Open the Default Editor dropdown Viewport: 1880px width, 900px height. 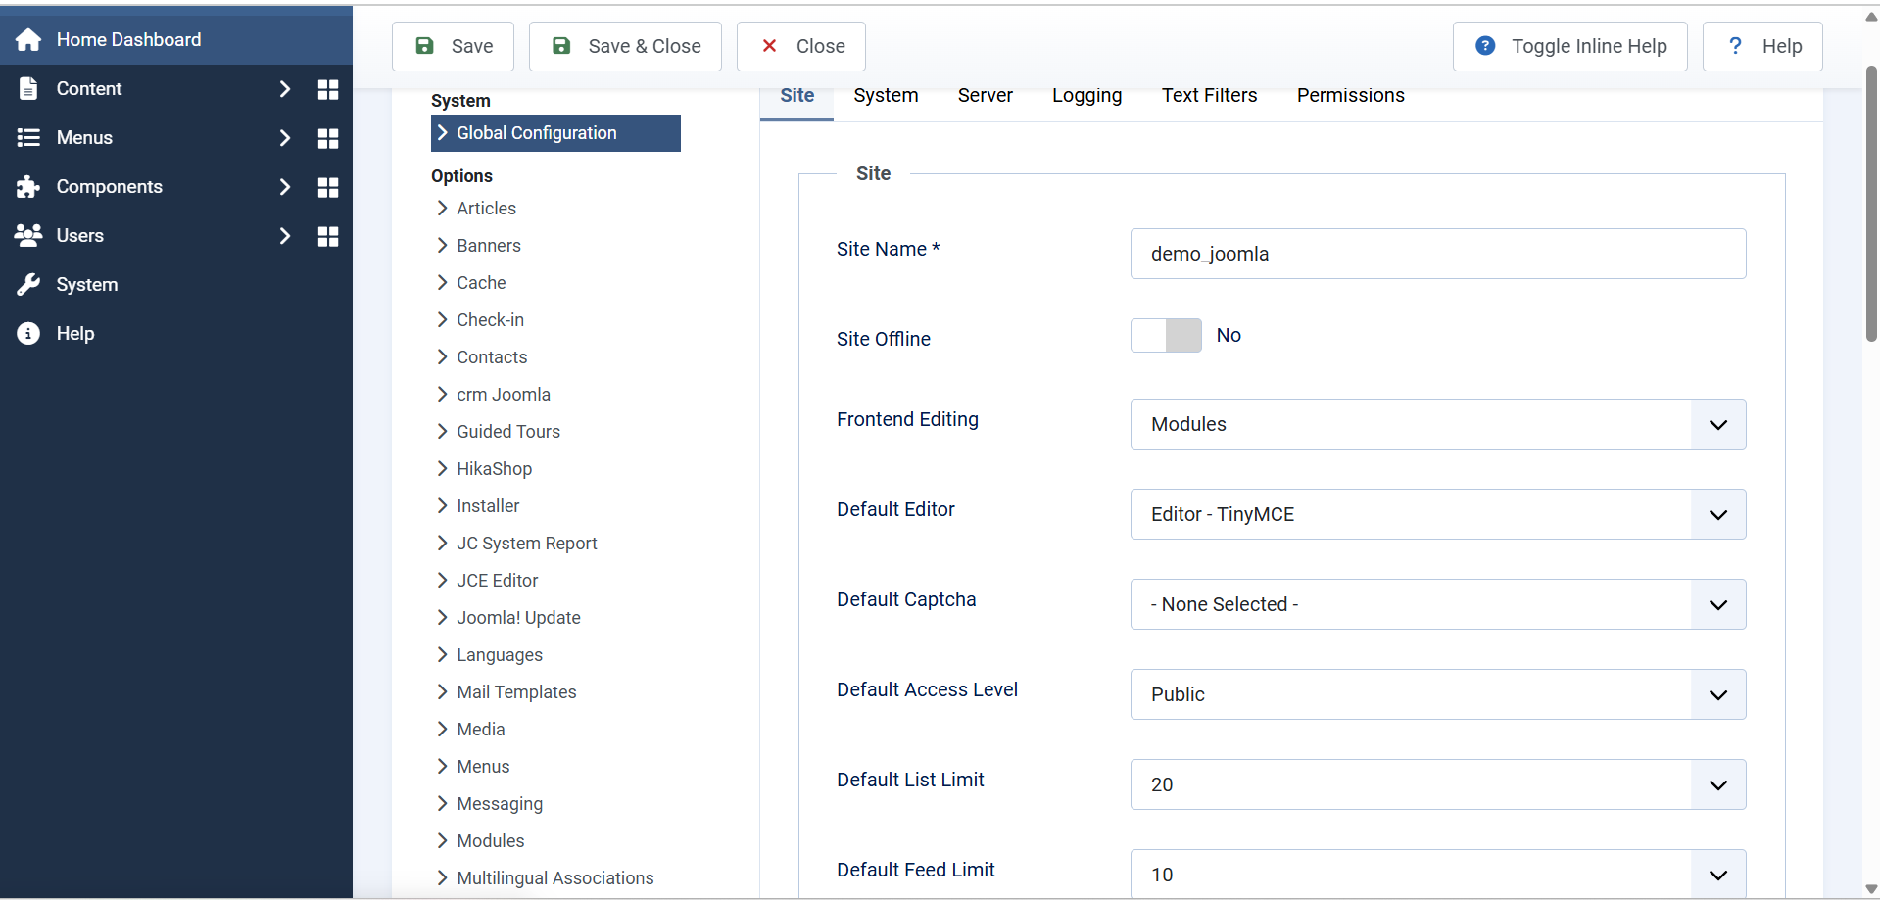pos(1437,514)
